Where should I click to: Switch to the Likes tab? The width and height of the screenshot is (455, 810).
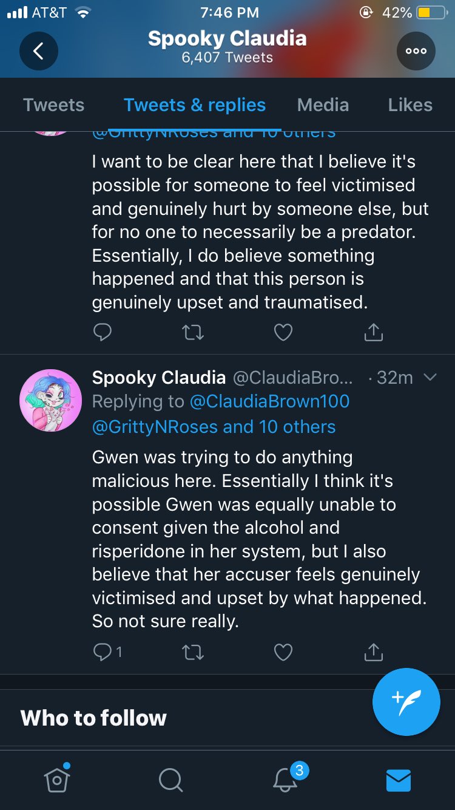(x=410, y=105)
